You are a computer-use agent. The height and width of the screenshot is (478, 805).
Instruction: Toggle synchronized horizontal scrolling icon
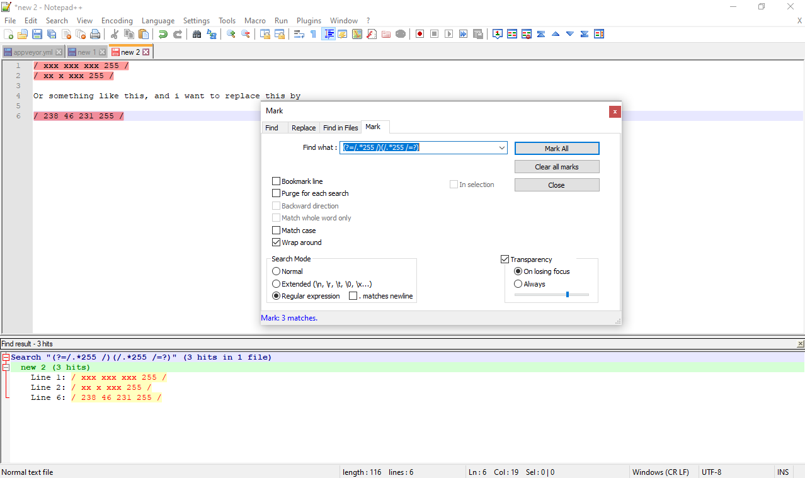click(x=280, y=34)
